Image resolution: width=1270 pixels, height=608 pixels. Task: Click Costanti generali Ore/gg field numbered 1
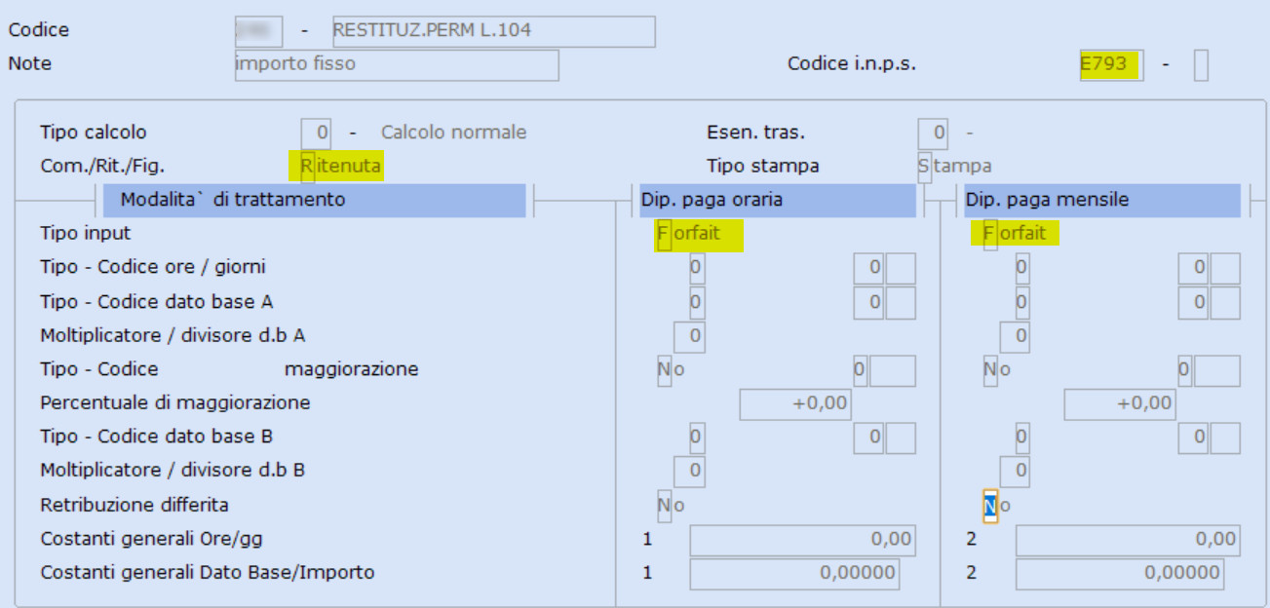(803, 540)
